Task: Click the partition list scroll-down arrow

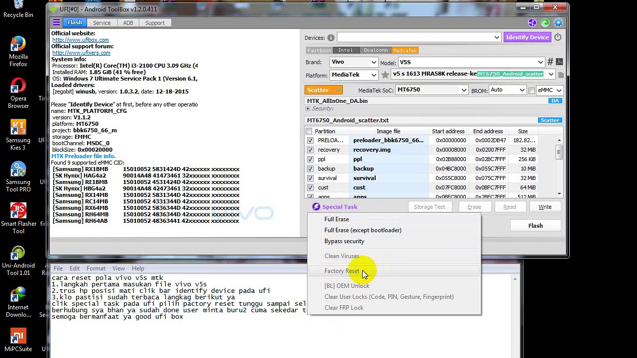Action: pos(559,194)
